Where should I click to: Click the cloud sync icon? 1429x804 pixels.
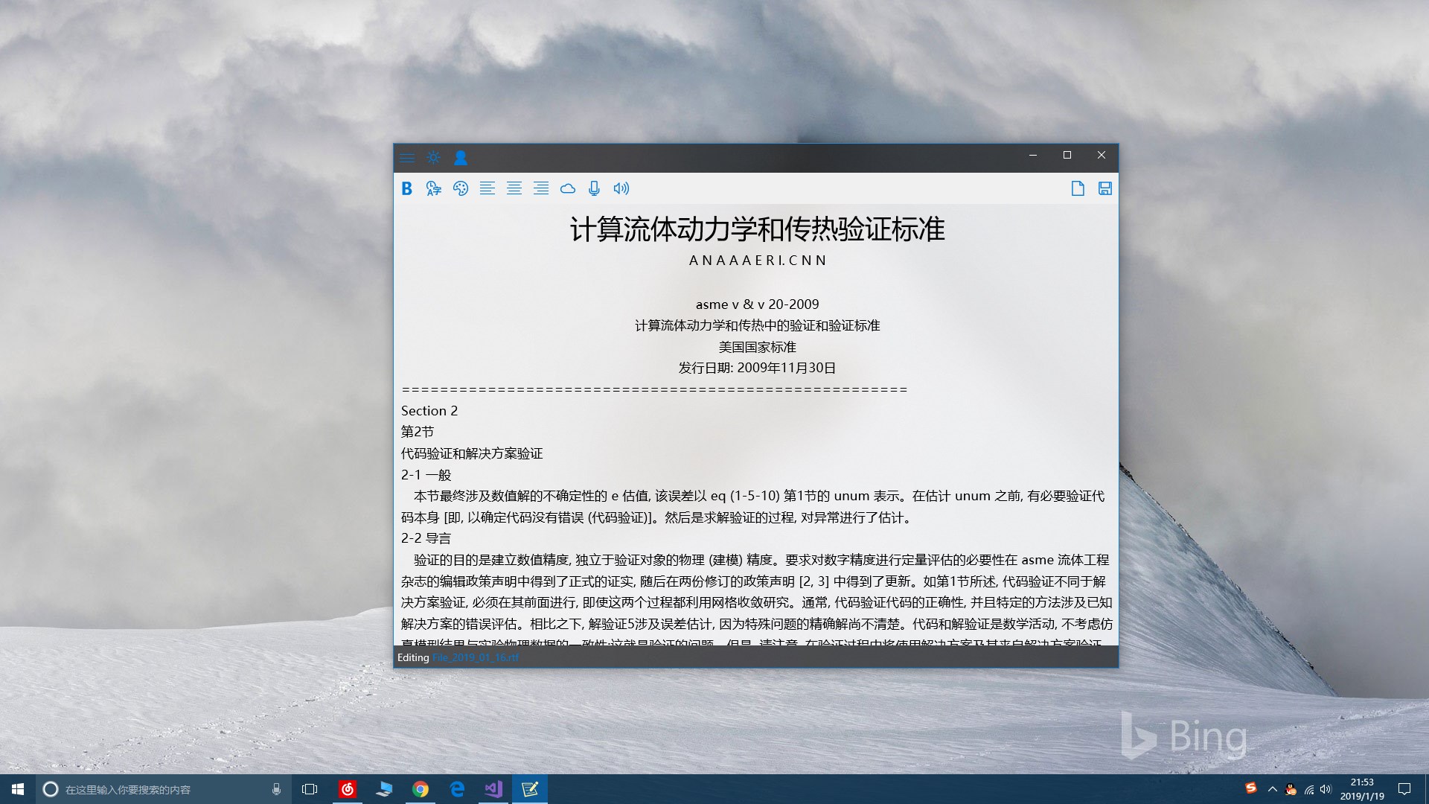568,188
